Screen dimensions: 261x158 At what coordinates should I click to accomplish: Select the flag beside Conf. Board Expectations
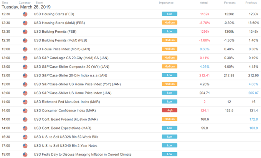(25, 128)
